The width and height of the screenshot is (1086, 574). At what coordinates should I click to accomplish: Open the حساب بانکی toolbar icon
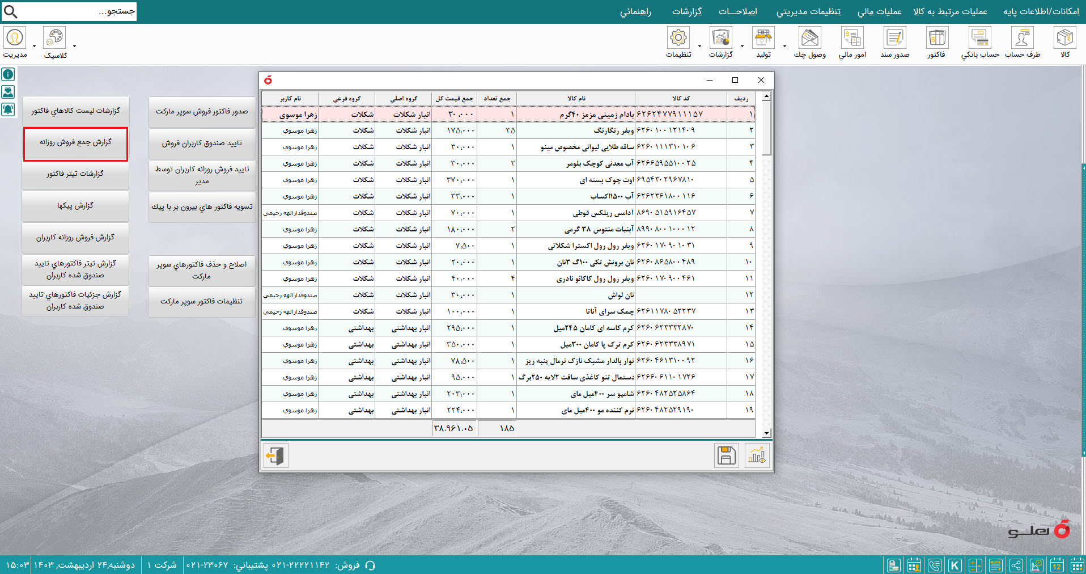pyautogui.click(x=980, y=38)
